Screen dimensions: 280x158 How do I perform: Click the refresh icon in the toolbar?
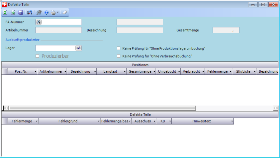pos(5,13)
